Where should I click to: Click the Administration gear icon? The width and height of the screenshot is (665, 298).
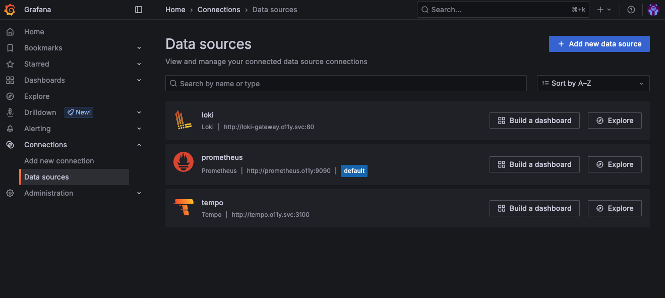tap(10, 193)
